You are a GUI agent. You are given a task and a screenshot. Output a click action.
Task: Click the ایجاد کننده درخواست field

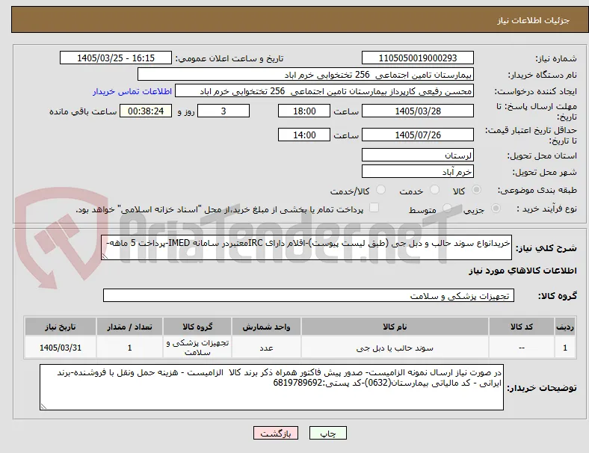point(324,91)
